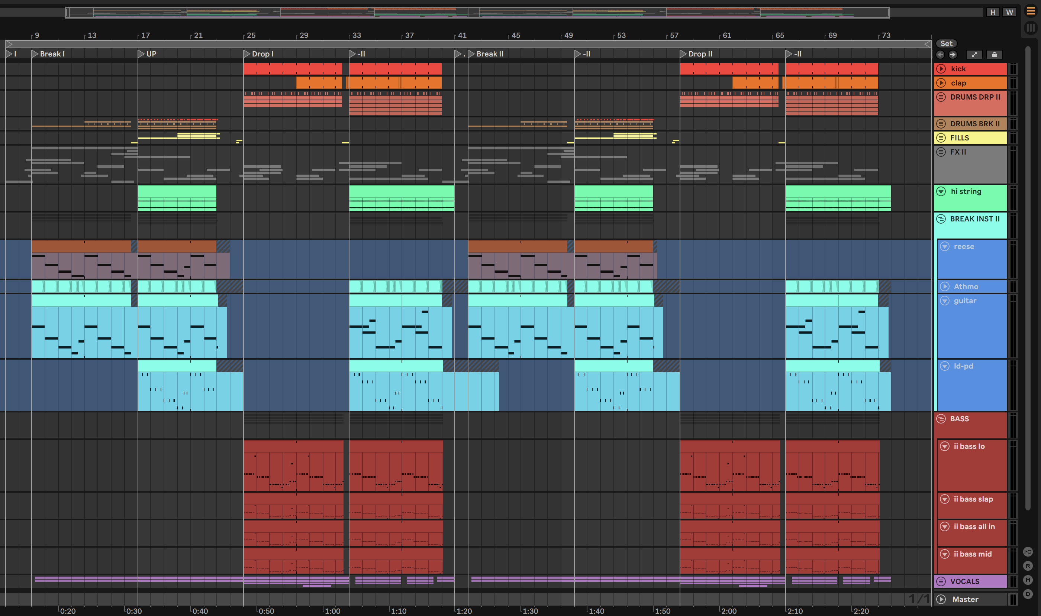This screenshot has height=616, width=1041.
Task: Jump to previous locator arrow
Action: tap(941, 55)
